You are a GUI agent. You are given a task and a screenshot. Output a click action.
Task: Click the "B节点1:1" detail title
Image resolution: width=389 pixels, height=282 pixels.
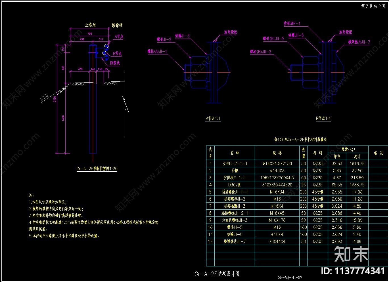323,119
